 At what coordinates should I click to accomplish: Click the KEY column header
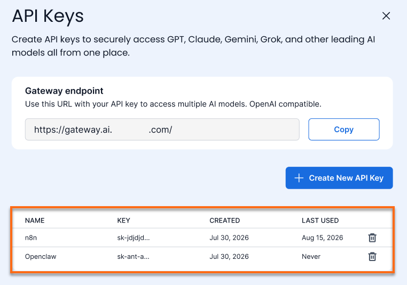click(123, 221)
